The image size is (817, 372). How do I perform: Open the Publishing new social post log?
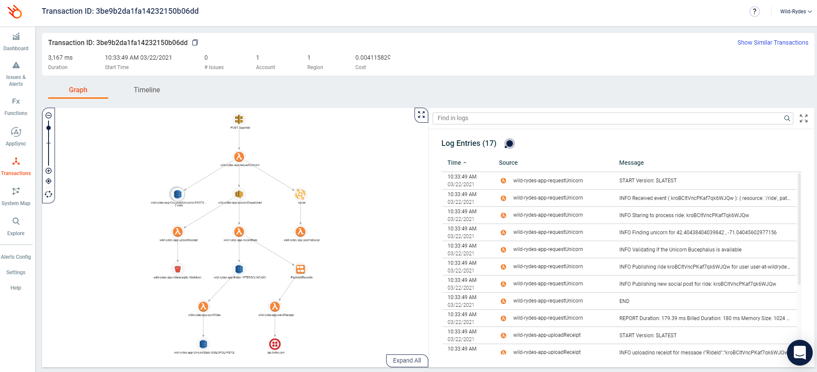coord(619,284)
